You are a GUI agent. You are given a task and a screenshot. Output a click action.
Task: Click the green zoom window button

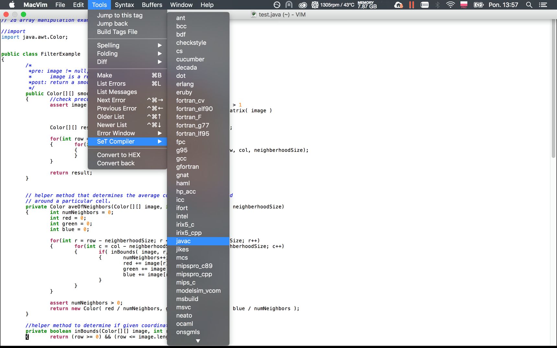tap(23, 14)
